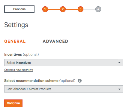Click orange connector between steps 2 and 3

point(72,9)
